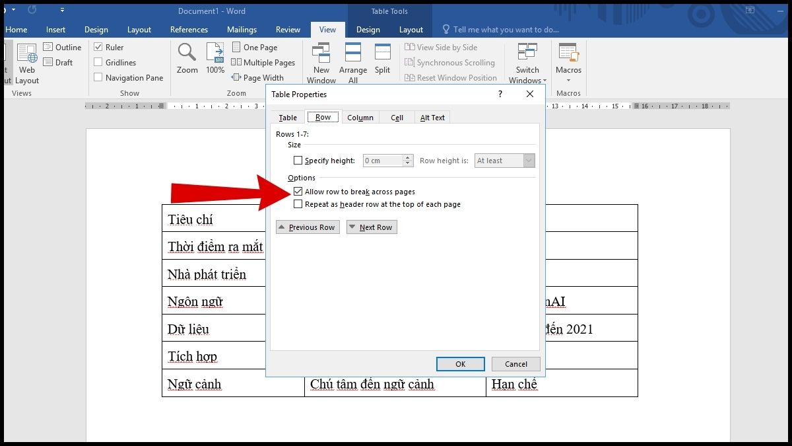Open the Mailings ribbon tab

[242, 30]
